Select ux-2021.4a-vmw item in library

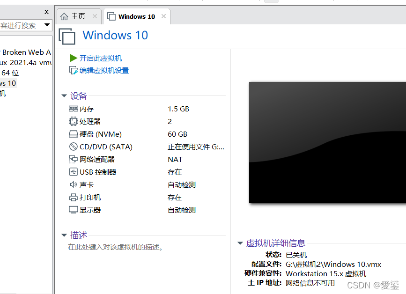pyautogui.click(x=26, y=63)
